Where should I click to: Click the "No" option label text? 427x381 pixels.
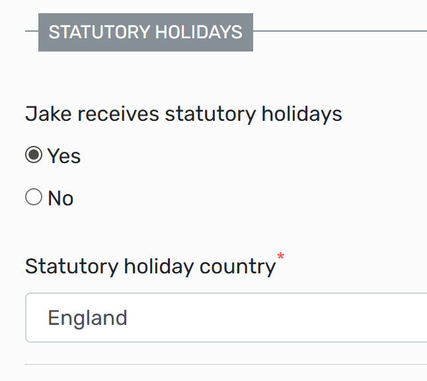tap(61, 199)
